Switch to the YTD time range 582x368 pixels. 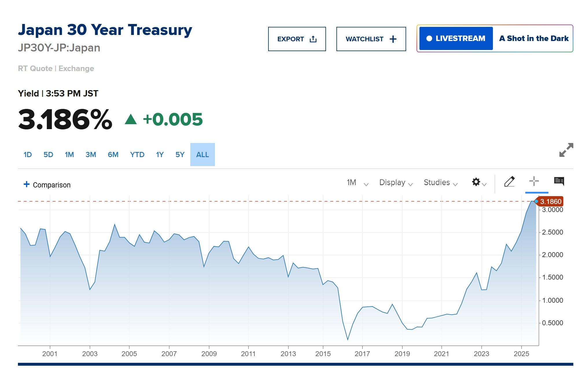138,155
